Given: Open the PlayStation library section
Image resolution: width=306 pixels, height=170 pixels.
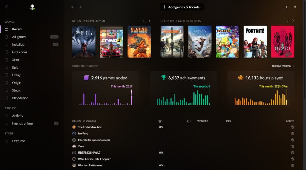Looking at the screenshot, I should 20,98.
